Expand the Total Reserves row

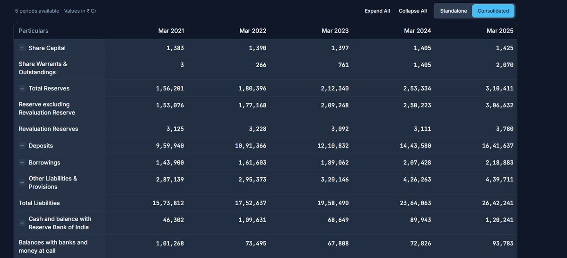click(x=22, y=88)
